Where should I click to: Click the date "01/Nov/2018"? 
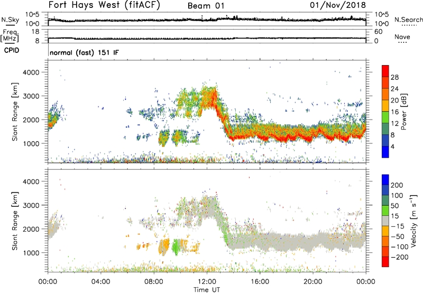click(x=338, y=5)
